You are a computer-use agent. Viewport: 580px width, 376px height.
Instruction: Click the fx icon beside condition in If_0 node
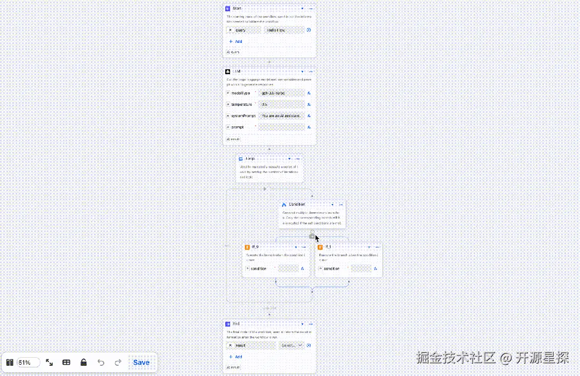click(x=302, y=269)
